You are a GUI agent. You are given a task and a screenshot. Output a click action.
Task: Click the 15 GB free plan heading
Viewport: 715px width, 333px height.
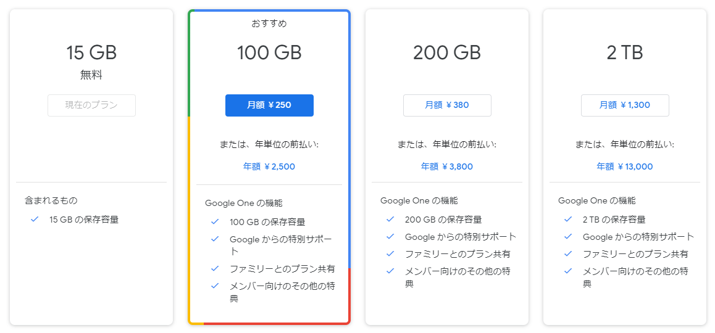[x=91, y=53]
